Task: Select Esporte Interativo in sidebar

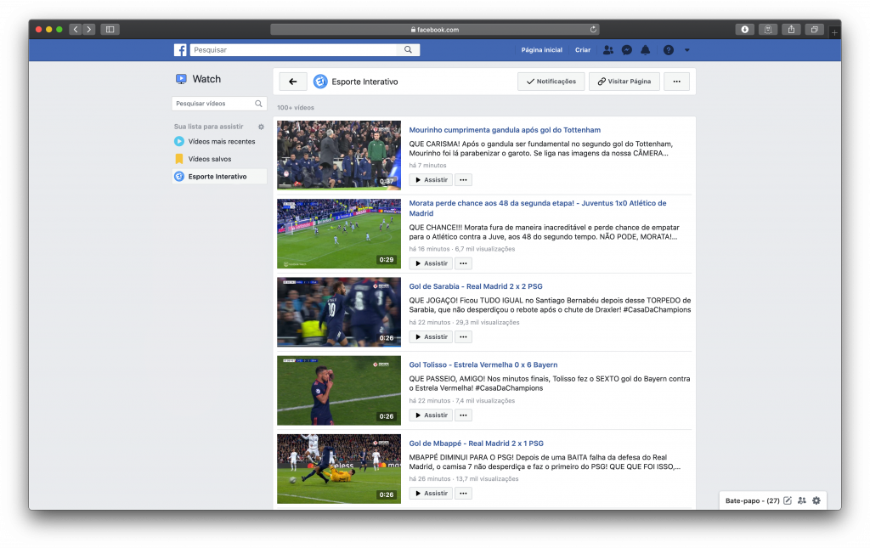Action: tap(220, 177)
